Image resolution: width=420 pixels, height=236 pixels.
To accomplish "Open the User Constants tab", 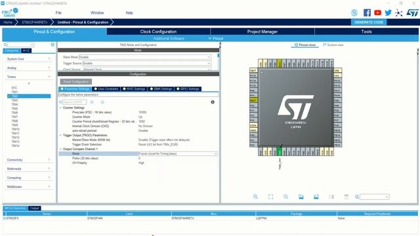I will (x=106, y=89).
